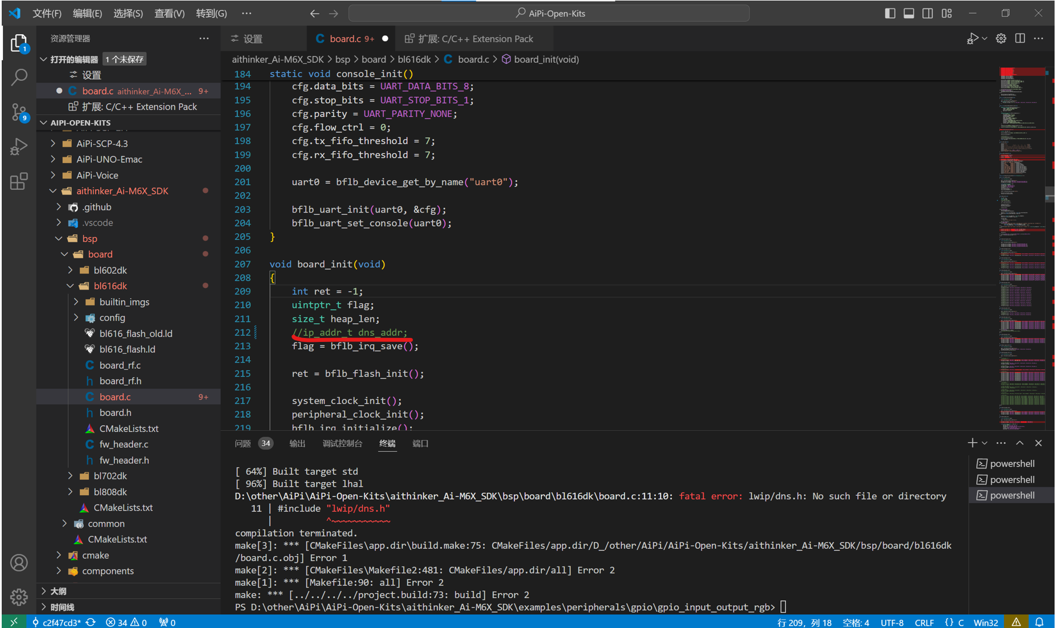Switch to C/C++ Extension Pack tab
The image size is (1058, 628).
click(475, 39)
